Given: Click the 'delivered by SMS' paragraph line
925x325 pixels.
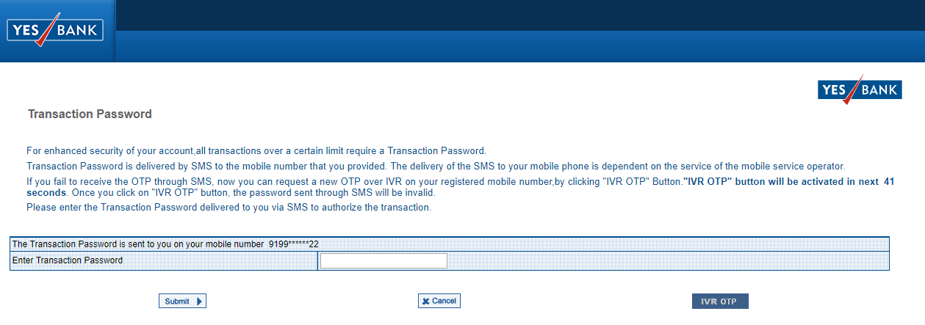Looking at the screenshot, I should [x=435, y=166].
